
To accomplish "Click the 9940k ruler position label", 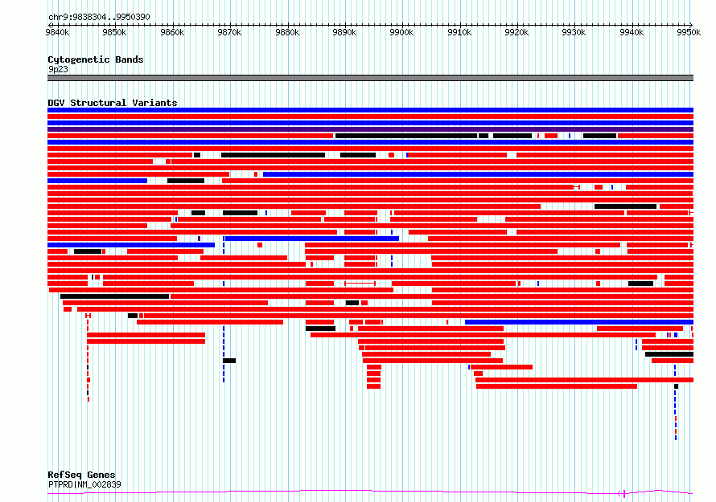I will 632,32.
